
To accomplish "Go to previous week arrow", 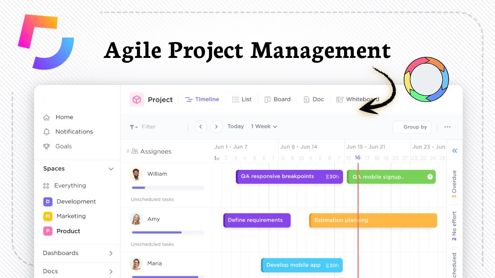I will tap(201, 127).
